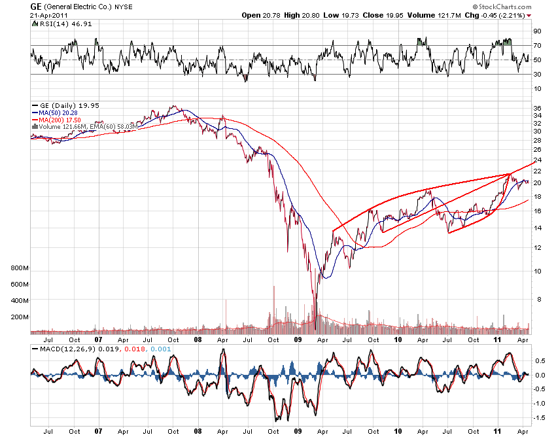The height and width of the screenshot is (437, 556).
Task: Click the volume axis label '200M'
Action: [x=20, y=317]
